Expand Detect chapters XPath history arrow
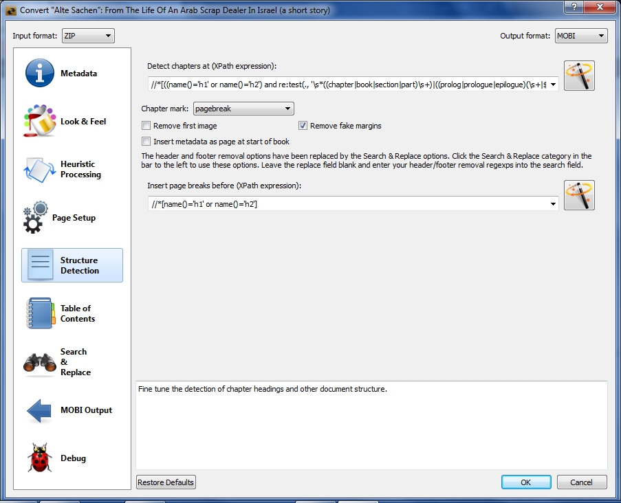This screenshot has width=621, height=503. (553, 85)
